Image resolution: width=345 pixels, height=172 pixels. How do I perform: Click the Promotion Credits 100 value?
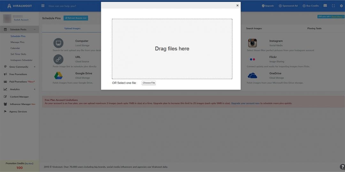19,168
